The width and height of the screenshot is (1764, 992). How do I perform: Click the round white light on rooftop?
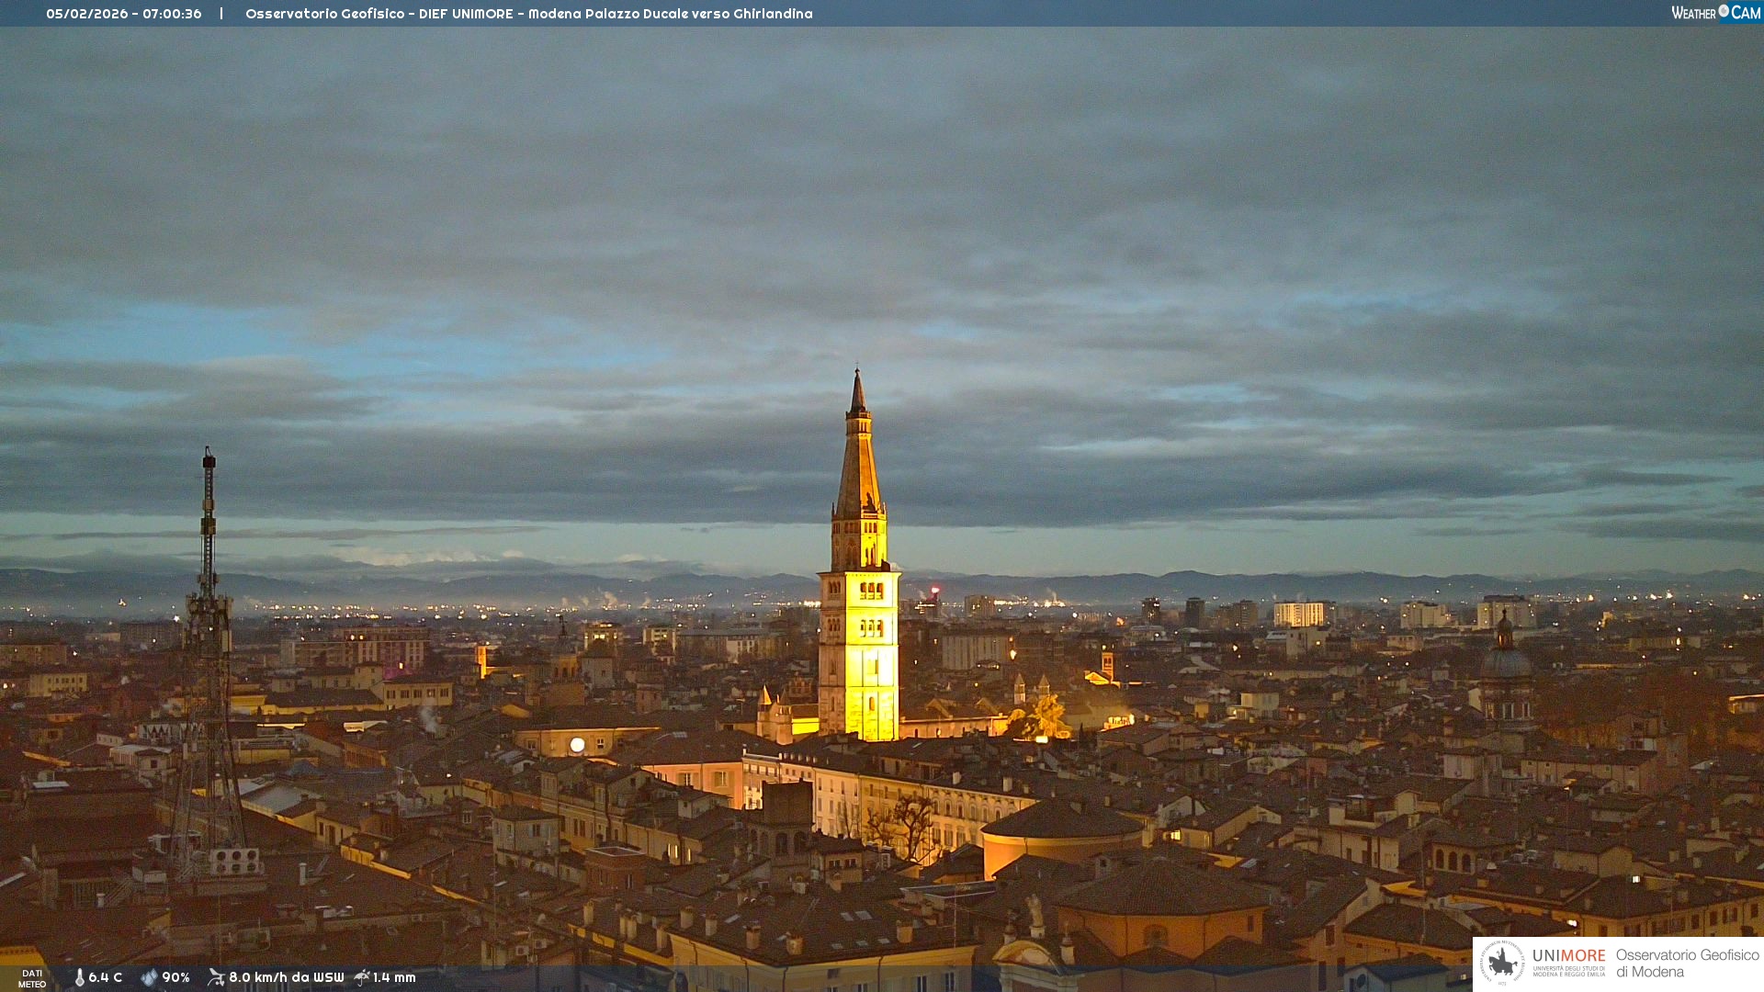tap(577, 745)
